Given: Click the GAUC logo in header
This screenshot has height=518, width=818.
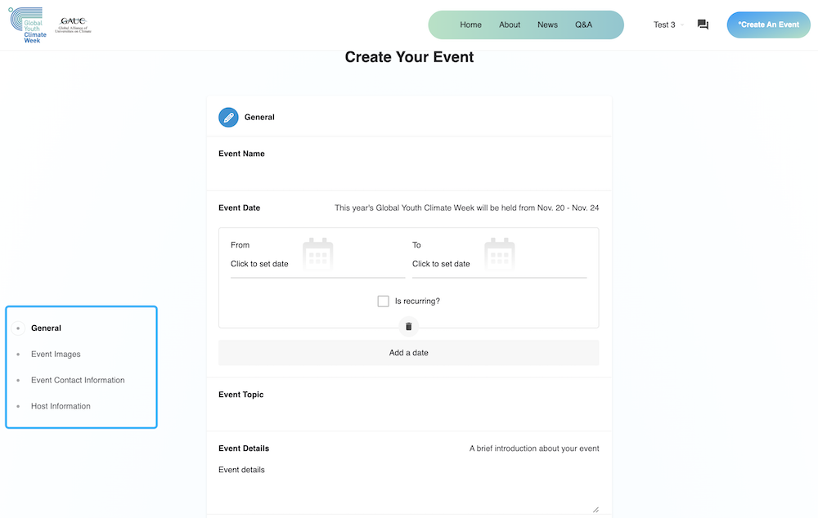Looking at the screenshot, I should pos(73,25).
